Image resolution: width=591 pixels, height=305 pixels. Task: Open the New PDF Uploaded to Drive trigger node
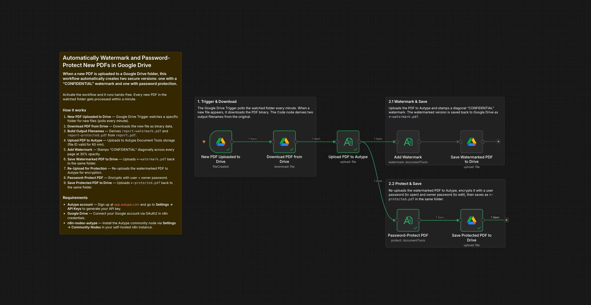coord(221,141)
